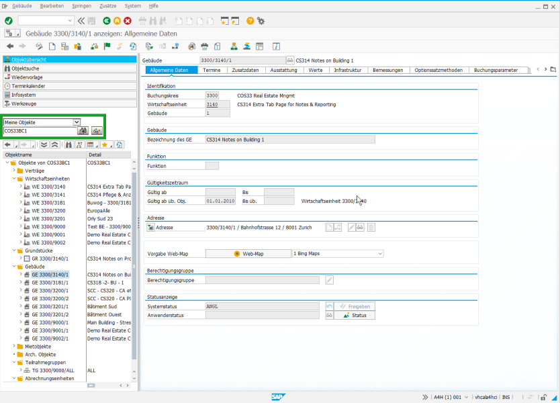This screenshot has width=560, height=403.
Task: Click the glasses icon next to Gebäude number
Action: coord(290,60)
